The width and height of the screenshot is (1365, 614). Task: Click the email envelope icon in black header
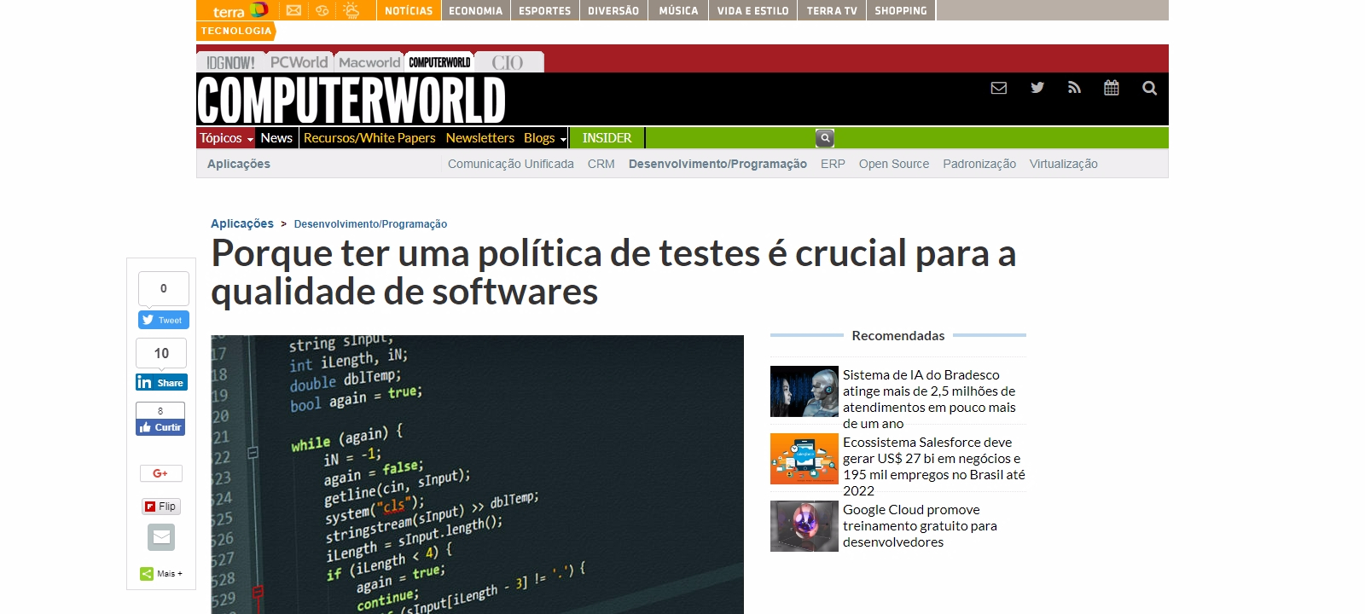pos(998,88)
